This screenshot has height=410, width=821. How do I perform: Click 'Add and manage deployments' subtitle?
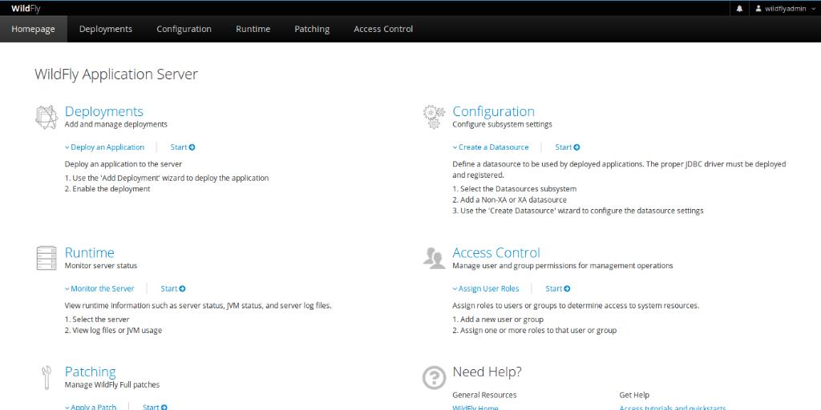coord(116,124)
